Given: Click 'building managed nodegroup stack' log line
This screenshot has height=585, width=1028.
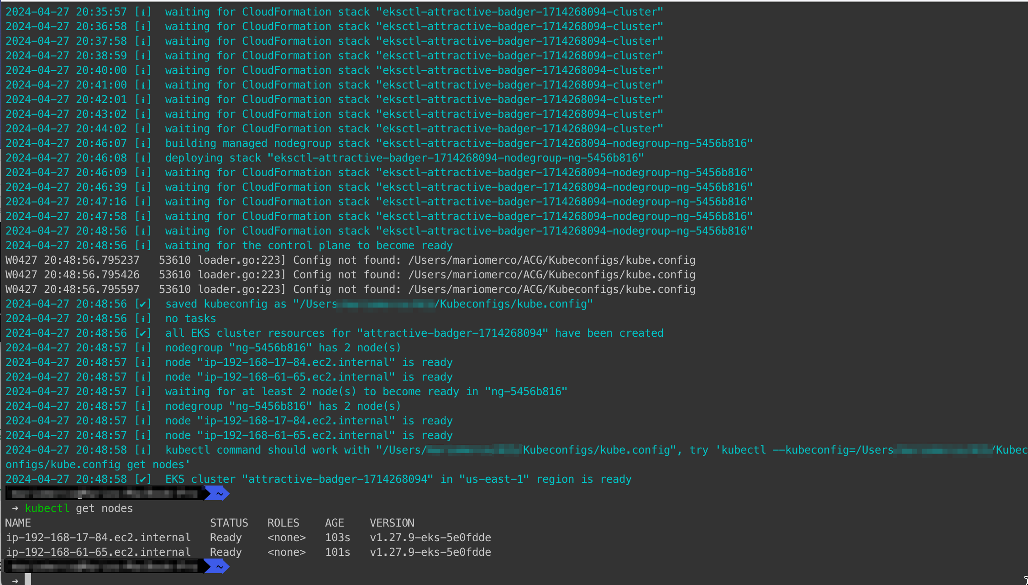Looking at the screenshot, I should [379, 143].
